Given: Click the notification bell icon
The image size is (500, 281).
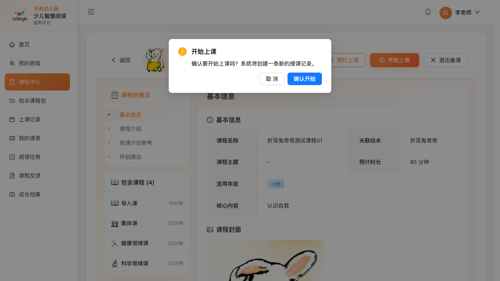Looking at the screenshot, I should (x=428, y=12).
